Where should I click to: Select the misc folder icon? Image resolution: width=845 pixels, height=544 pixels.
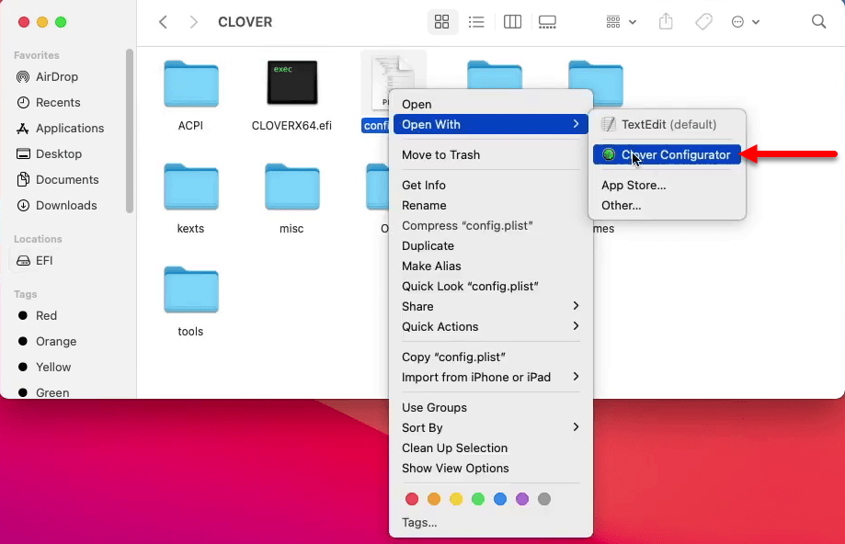pos(292,187)
